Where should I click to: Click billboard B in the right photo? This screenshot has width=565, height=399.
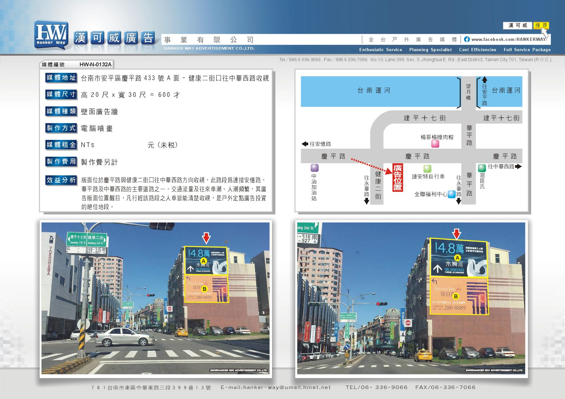pyautogui.click(x=459, y=296)
